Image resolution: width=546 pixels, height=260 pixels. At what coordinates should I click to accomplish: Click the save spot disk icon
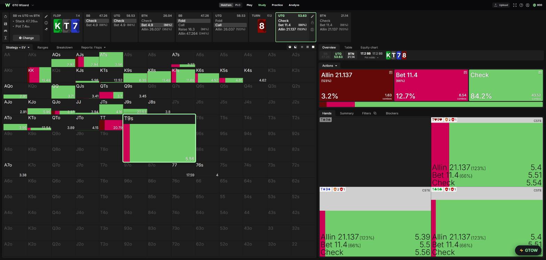(6, 24)
